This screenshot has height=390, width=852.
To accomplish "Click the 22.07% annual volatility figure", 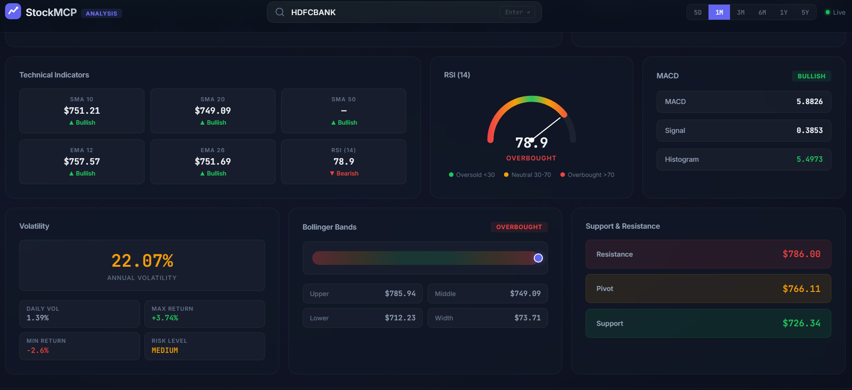I will 142,261.
